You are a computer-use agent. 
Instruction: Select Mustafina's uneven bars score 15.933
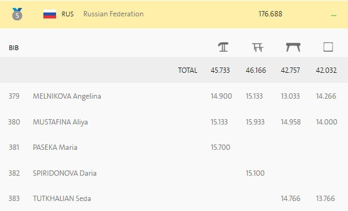coord(255,122)
